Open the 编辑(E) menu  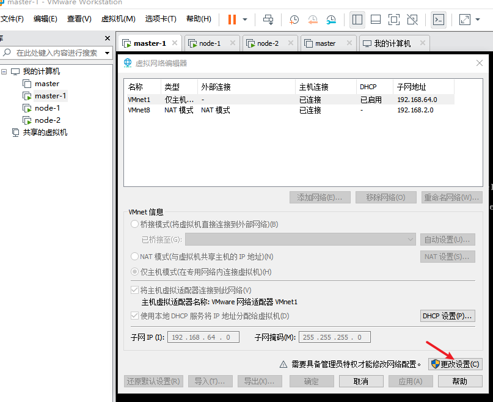coord(45,19)
